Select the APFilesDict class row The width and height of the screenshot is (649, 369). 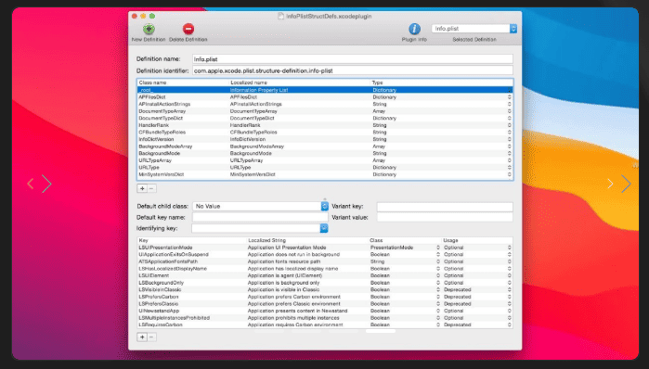(x=325, y=97)
